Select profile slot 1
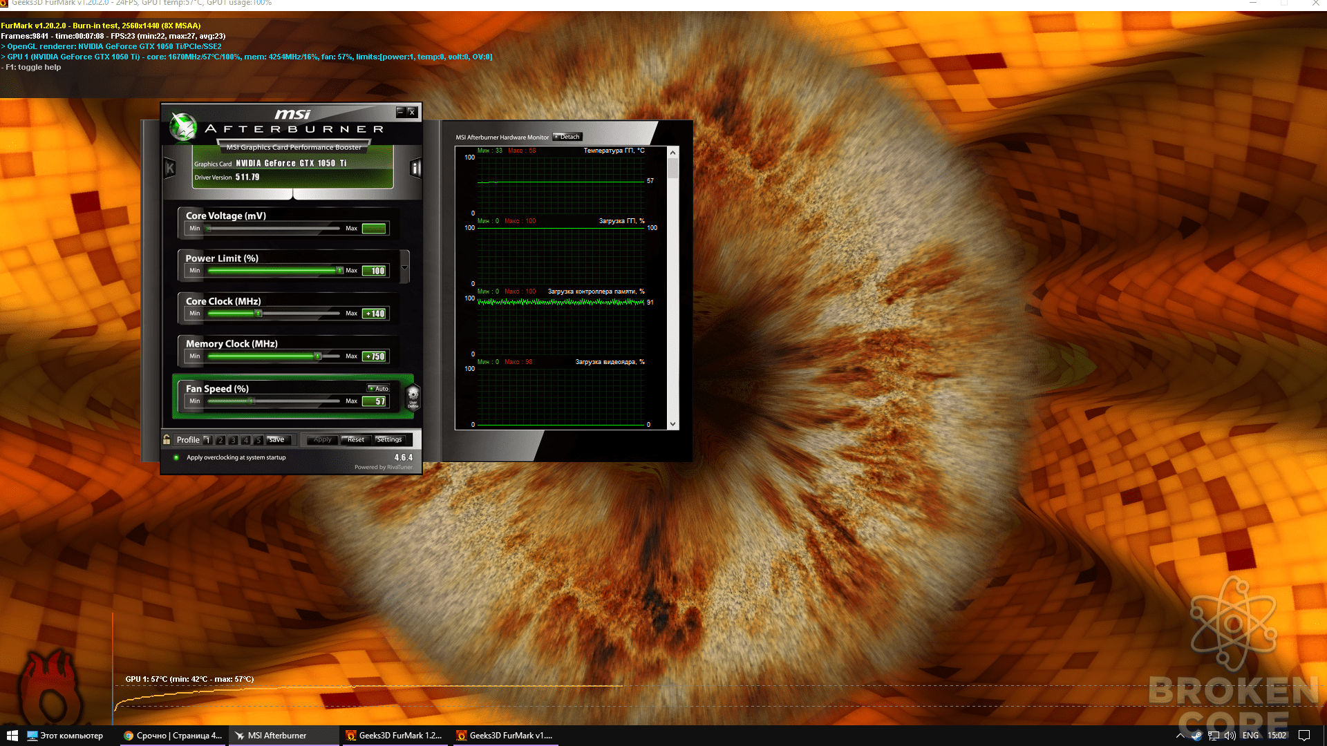The height and width of the screenshot is (746, 1327). point(207,440)
